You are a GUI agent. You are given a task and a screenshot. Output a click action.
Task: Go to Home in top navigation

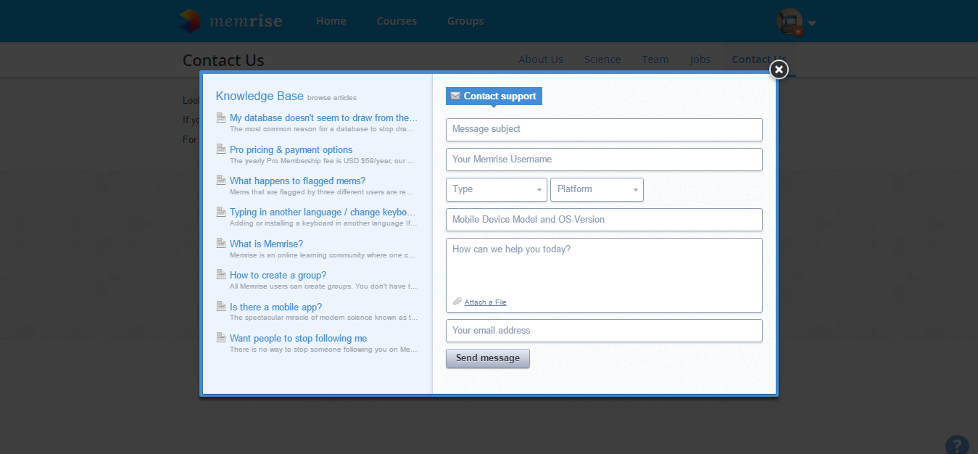(331, 21)
